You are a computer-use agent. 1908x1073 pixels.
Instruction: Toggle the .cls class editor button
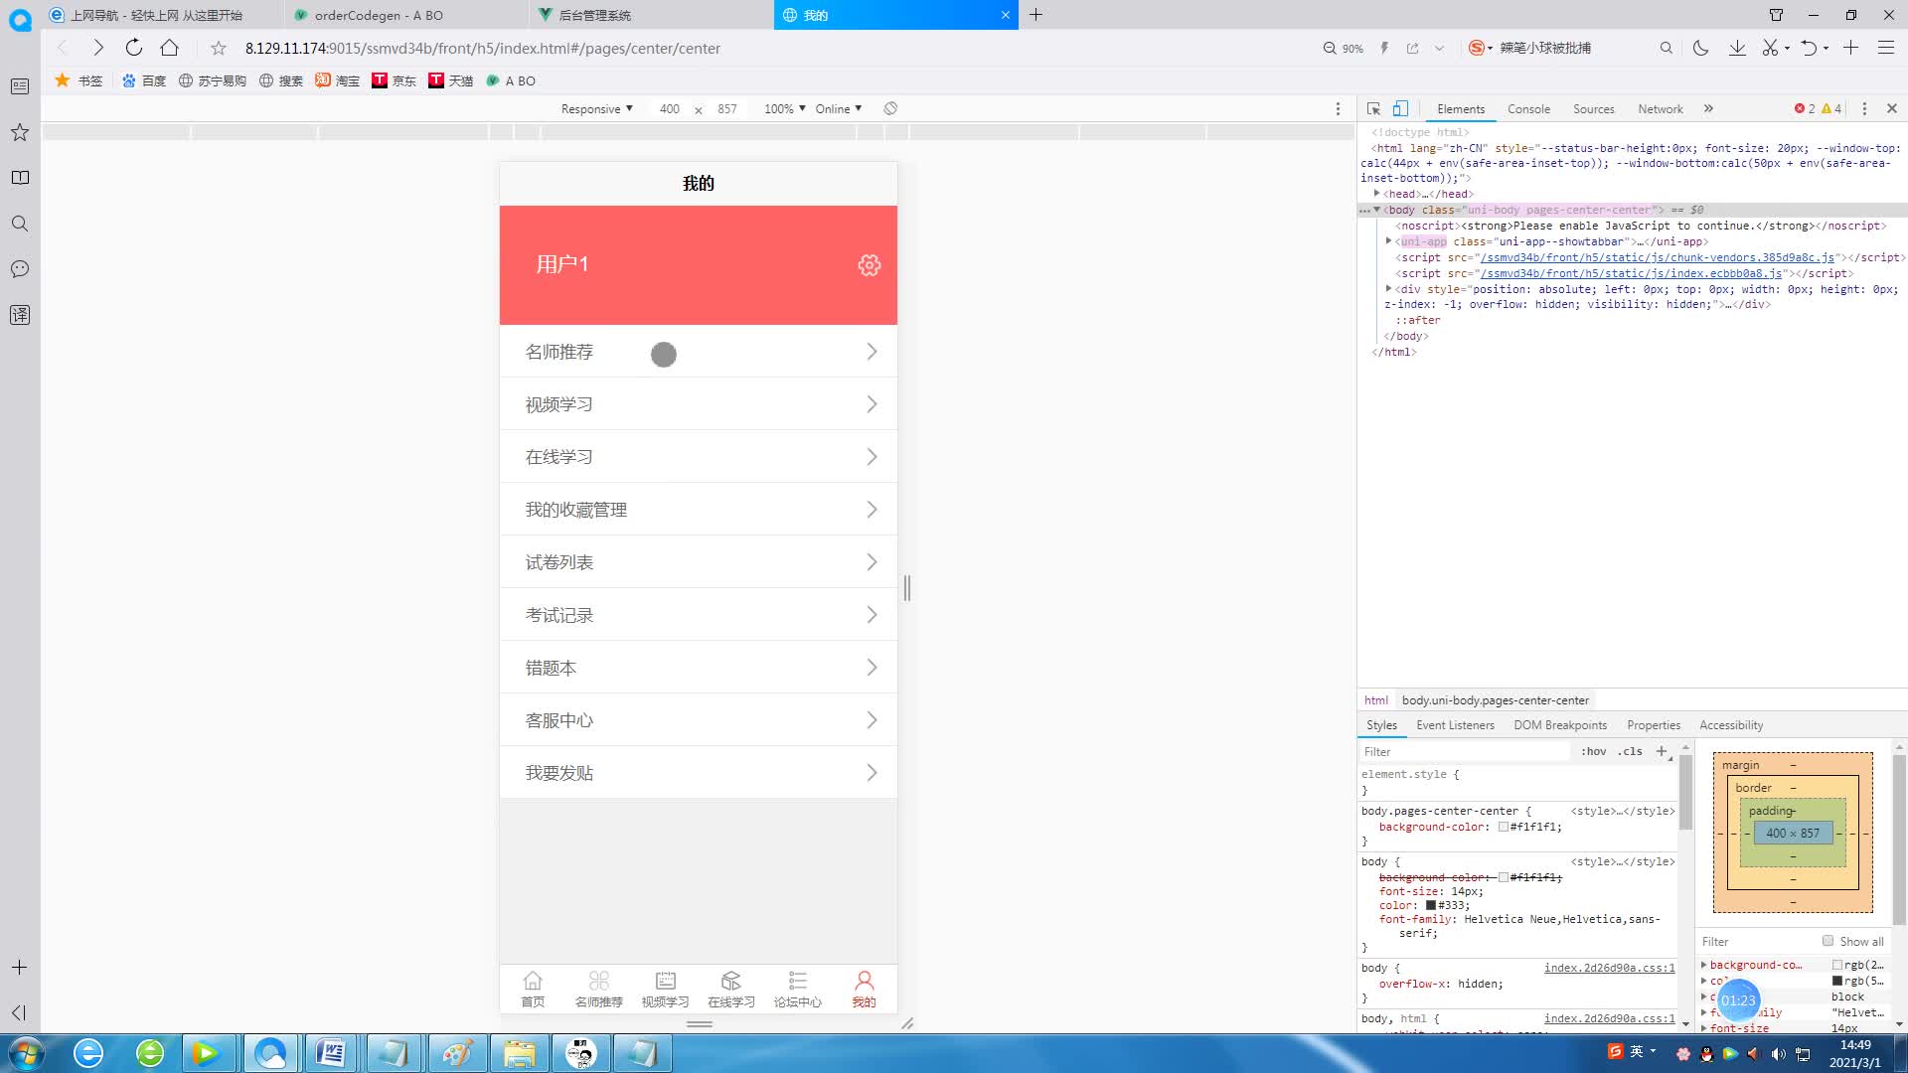1630,752
